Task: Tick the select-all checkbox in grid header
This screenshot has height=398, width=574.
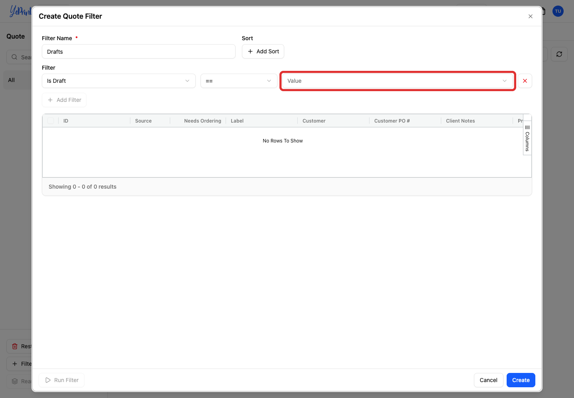Action: tap(51, 121)
